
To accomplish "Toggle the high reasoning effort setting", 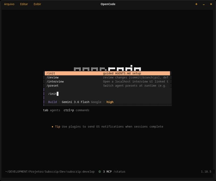I will click(x=110, y=102).
